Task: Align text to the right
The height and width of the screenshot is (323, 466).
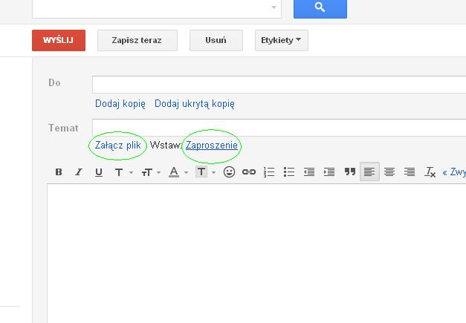Action: pyautogui.click(x=410, y=172)
